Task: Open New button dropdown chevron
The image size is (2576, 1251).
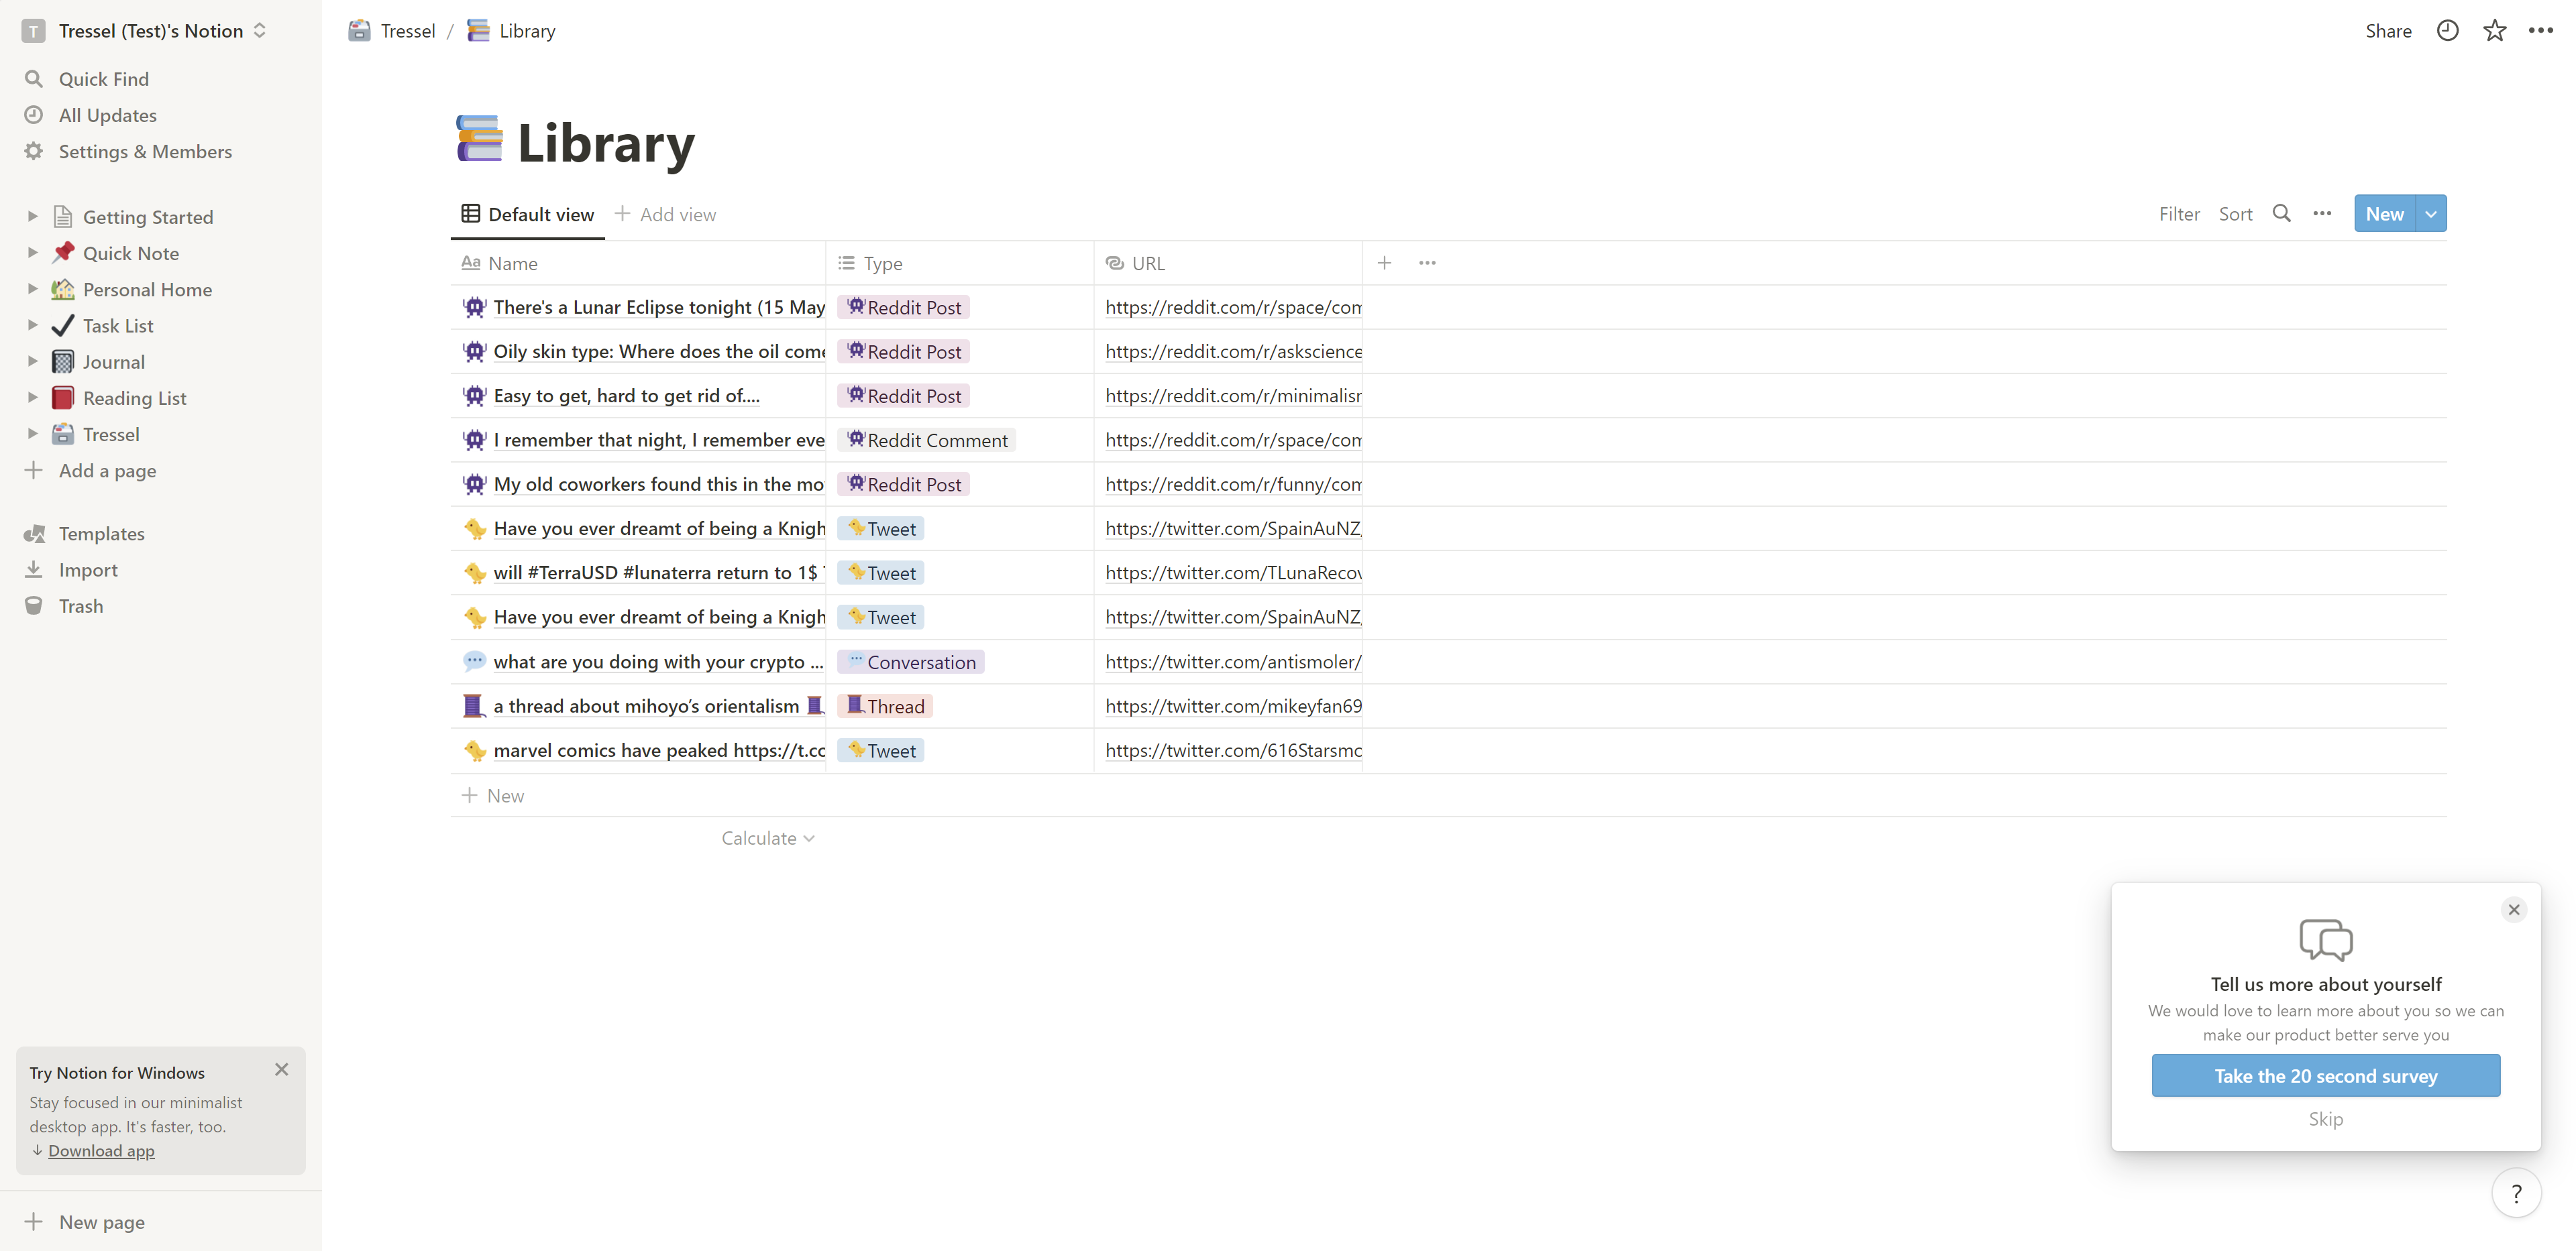Action: point(2431,213)
